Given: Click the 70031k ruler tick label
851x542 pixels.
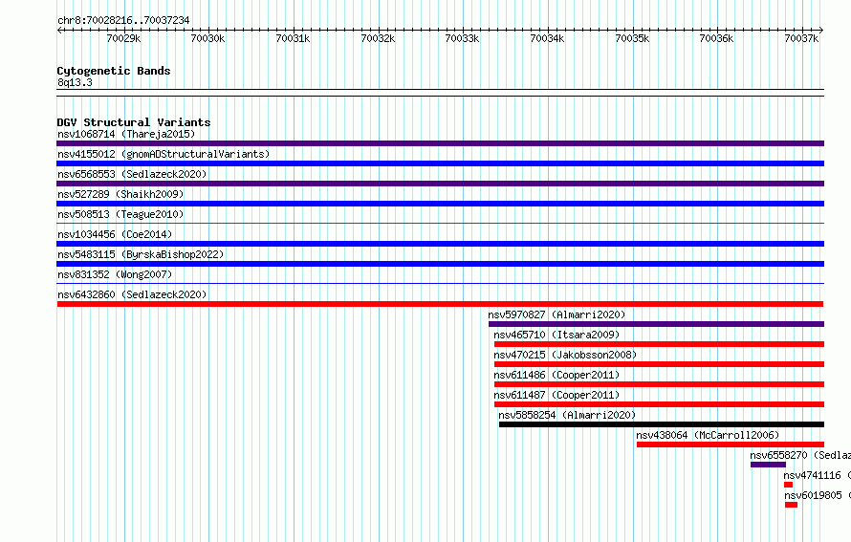Looking at the screenshot, I should (294, 38).
